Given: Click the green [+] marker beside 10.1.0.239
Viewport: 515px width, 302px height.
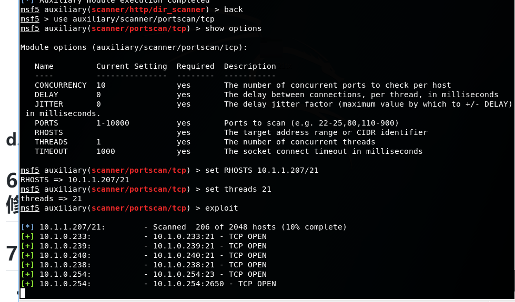Looking at the screenshot, I should [27, 246].
